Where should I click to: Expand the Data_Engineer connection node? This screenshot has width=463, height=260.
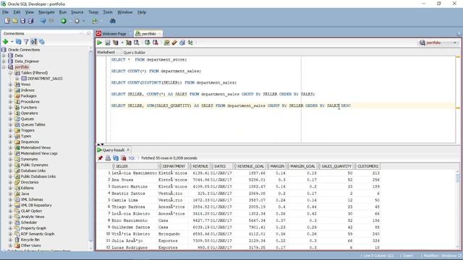coord(4,61)
